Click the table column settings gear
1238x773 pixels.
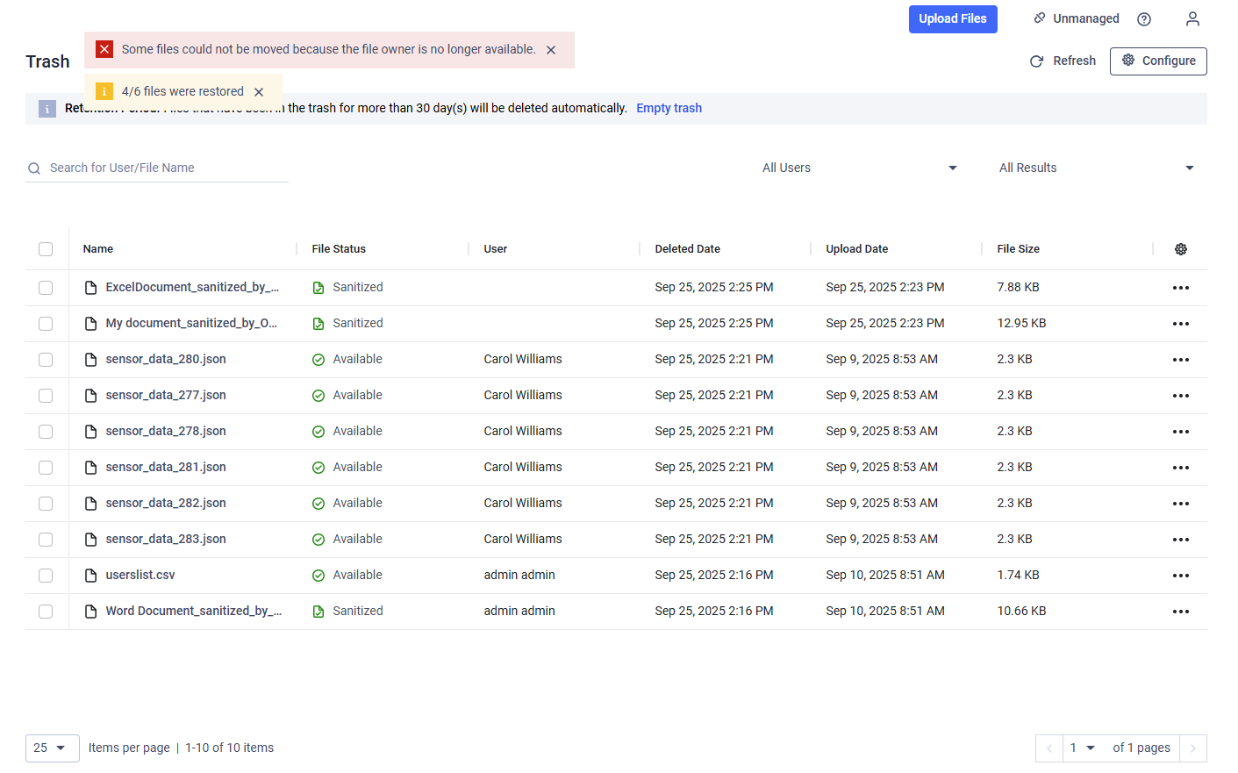(x=1180, y=249)
